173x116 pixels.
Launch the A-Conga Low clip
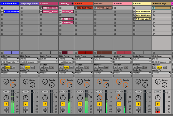(x=134, y=19)
